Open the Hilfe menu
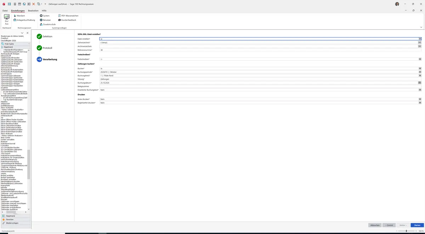 pos(44,11)
